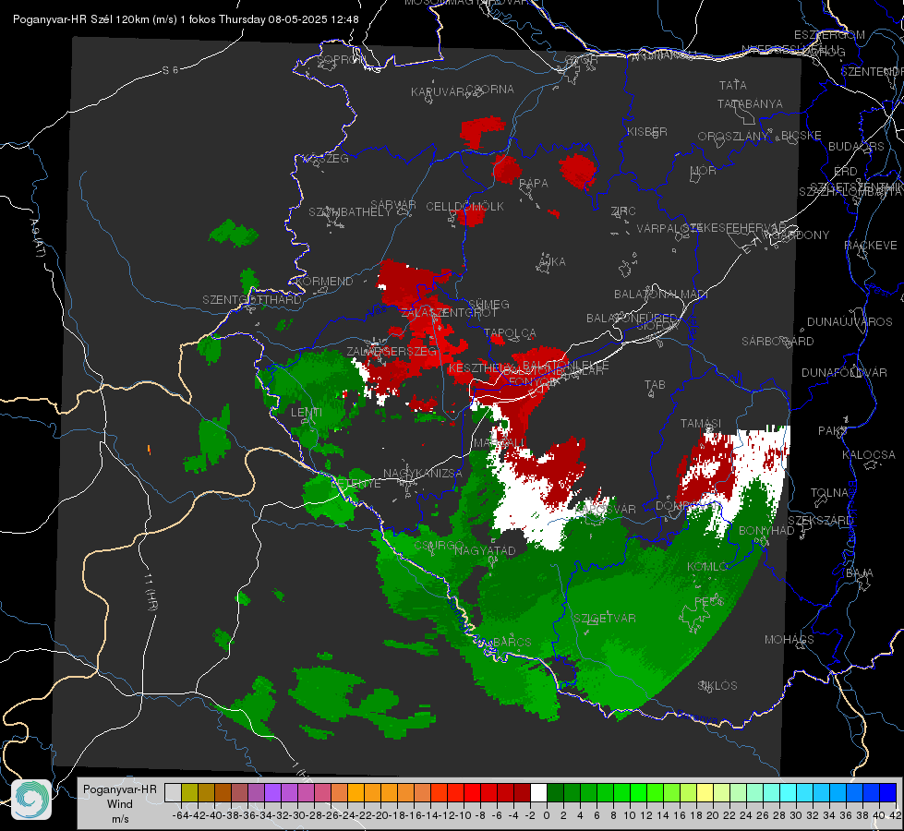This screenshot has width=904, height=831.
Task: Click the KORMEND town label
Action: pyautogui.click(x=323, y=282)
